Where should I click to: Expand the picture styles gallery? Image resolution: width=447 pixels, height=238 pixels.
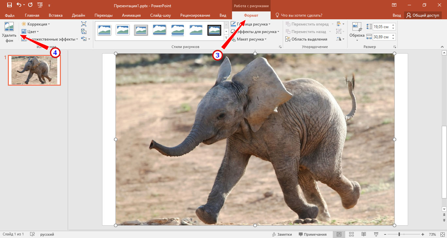tap(226, 38)
